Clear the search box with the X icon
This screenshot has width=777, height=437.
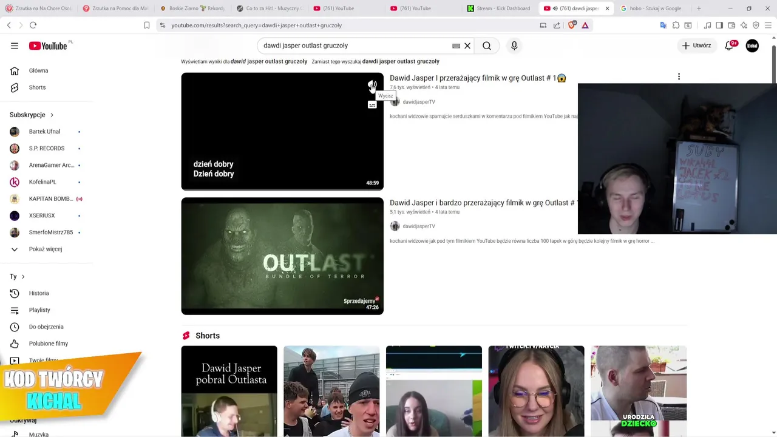click(467, 46)
